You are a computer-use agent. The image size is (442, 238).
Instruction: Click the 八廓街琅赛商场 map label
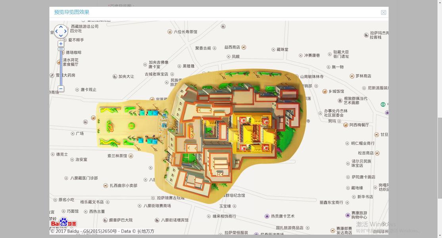157,206
